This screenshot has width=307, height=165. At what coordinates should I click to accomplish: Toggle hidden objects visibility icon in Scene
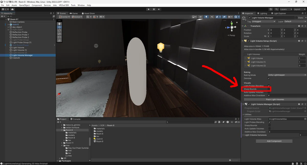[224, 17]
